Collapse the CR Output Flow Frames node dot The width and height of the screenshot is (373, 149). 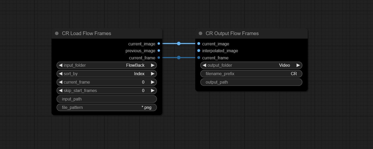point(200,33)
